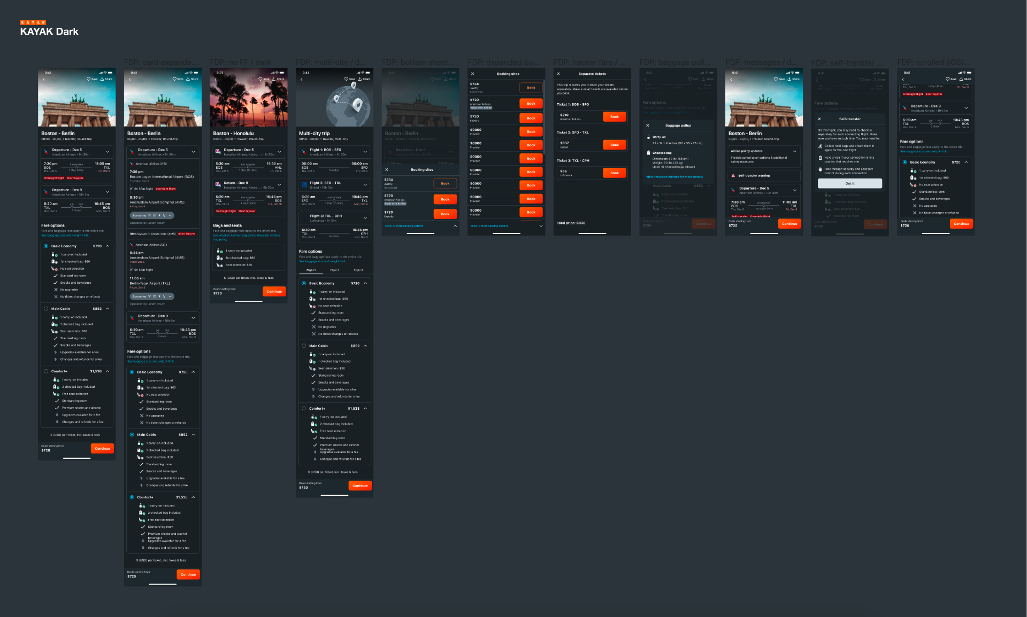Screen dimensions: 1027x617
Task: Click Hawaiian Airlines logo in Return - Dec 9 card
Action: pyautogui.click(x=218, y=184)
